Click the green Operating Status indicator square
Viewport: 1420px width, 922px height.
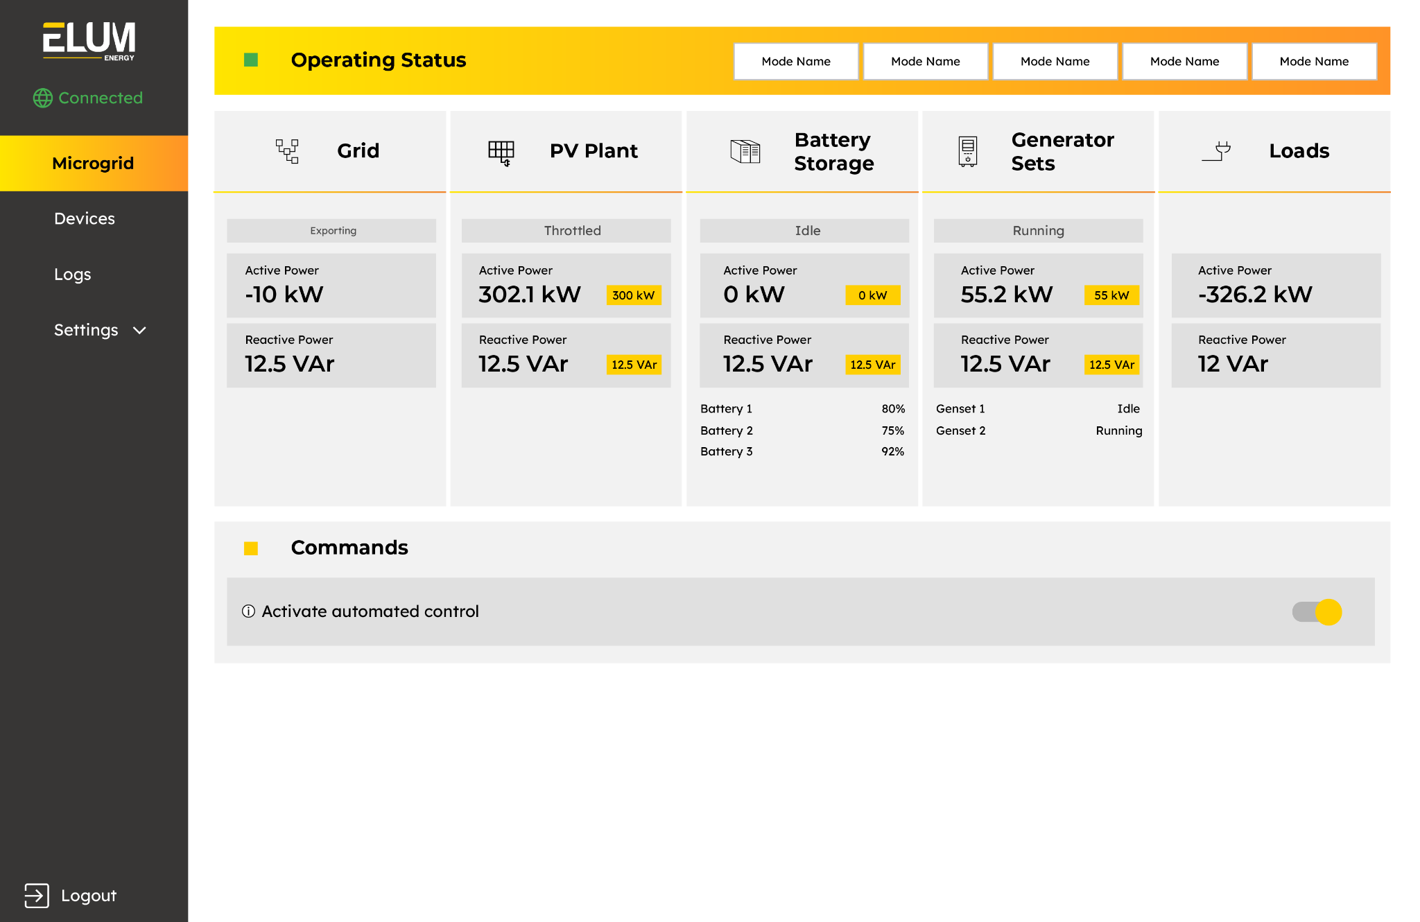[251, 60]
